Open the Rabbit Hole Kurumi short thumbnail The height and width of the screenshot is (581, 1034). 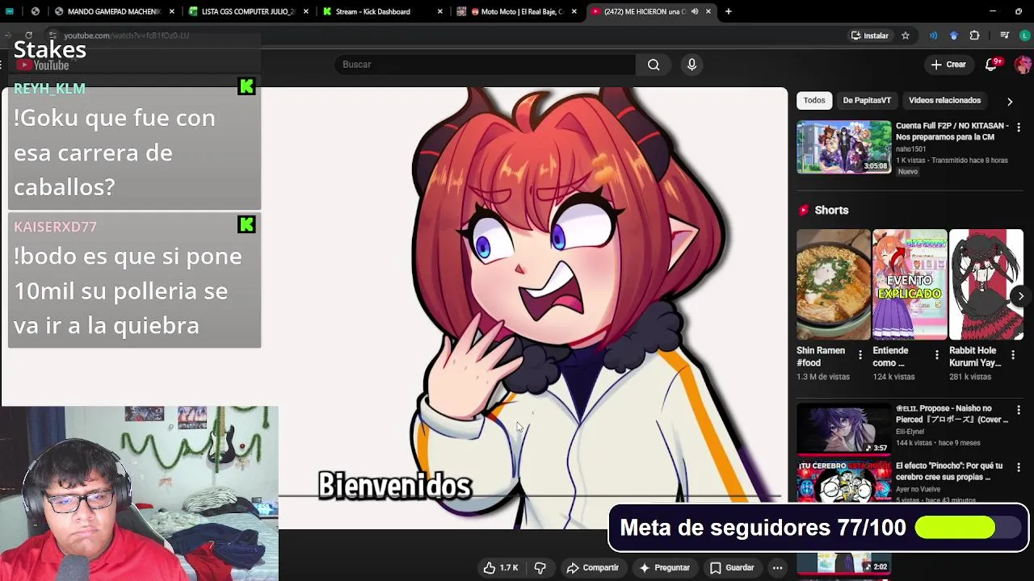(986, 285)
